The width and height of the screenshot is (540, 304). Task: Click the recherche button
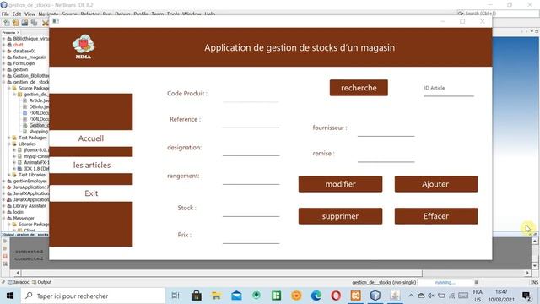tap(359, 88)
